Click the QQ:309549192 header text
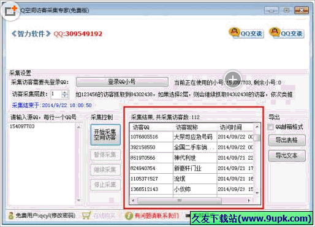 (x=78, y=34)
